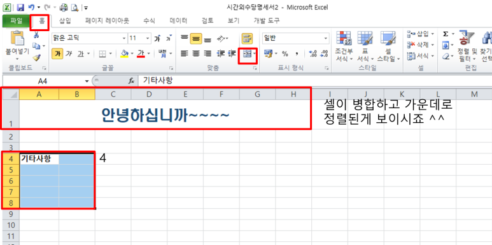Open print preview from quick access toolbar
The width and height of the screenshot is (492, 245).
click(74, 7)
